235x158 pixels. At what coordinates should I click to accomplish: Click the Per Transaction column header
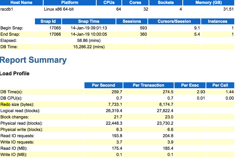pyautogui.click(x=148, y=85)
